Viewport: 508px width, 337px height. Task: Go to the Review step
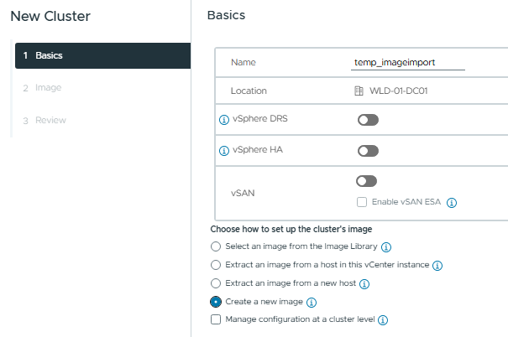(50, 120)
